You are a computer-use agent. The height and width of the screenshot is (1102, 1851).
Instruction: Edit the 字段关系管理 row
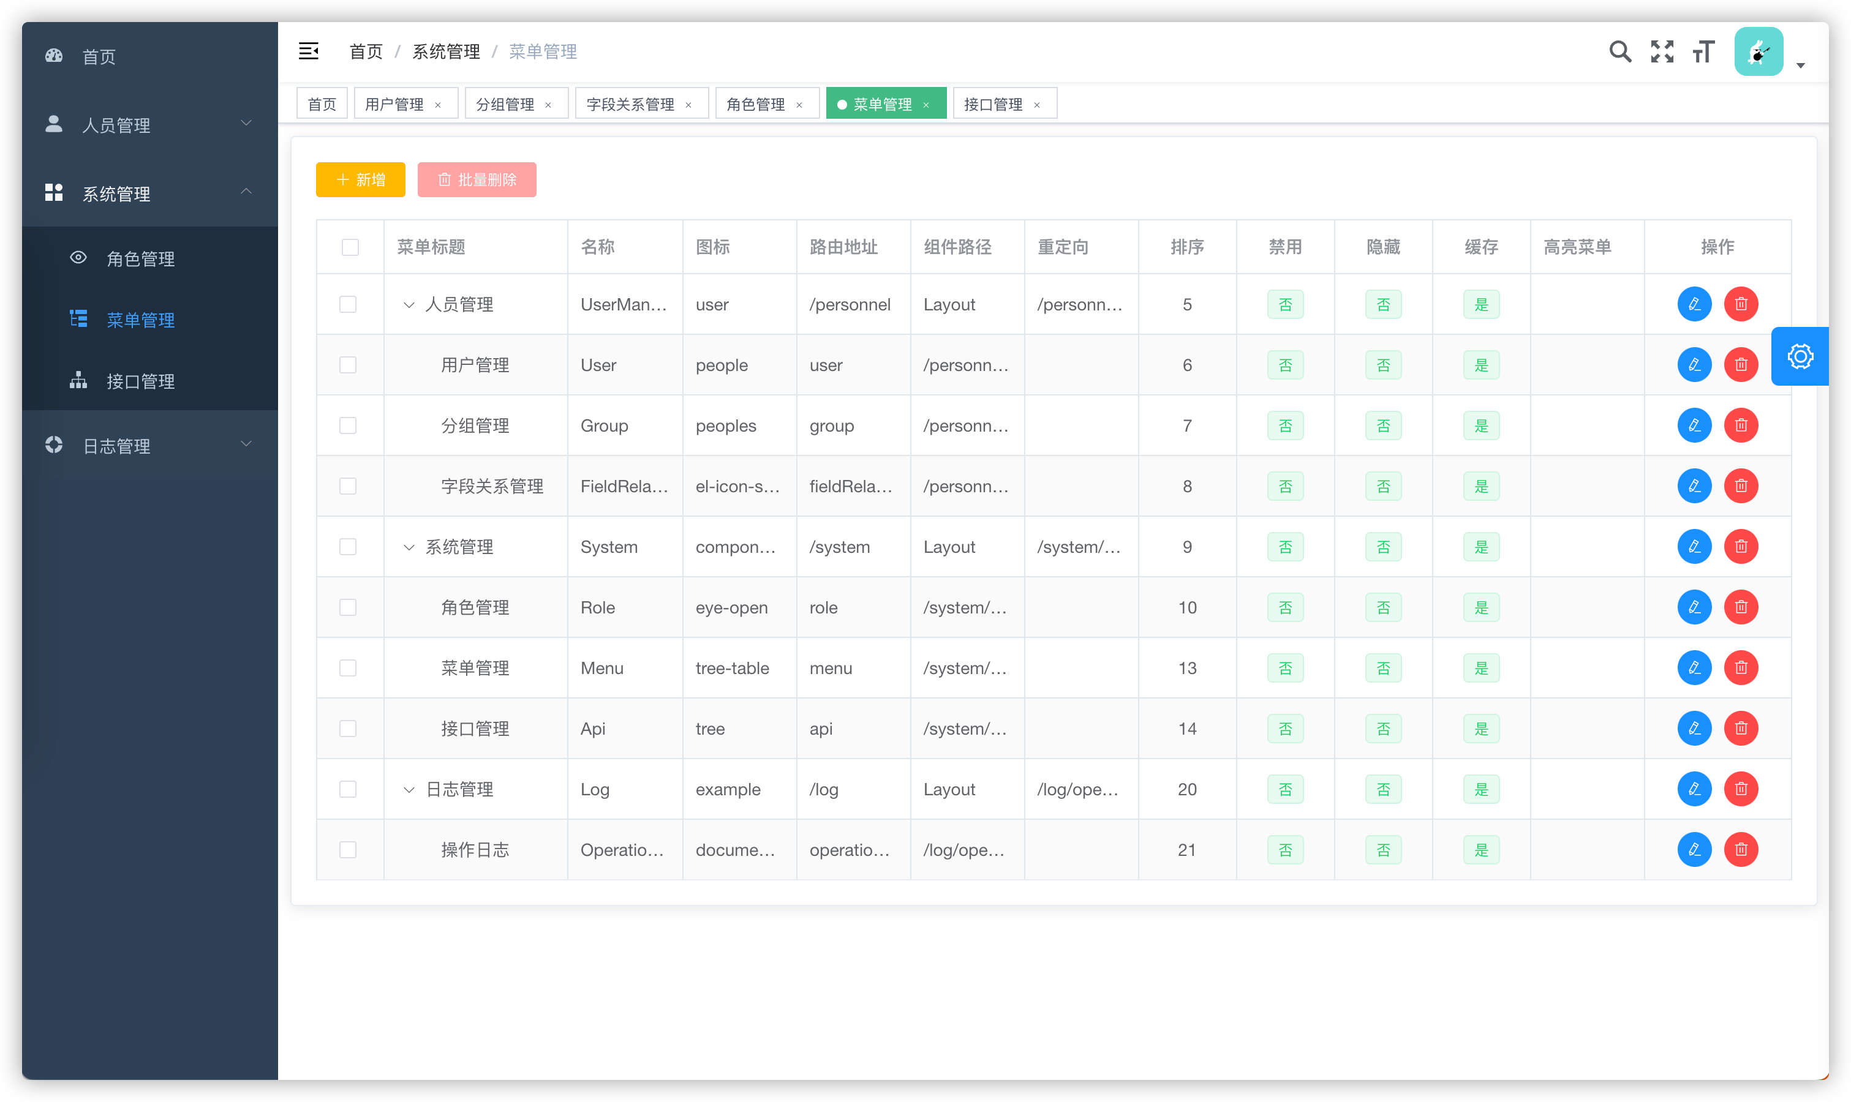click(1694, 486)
